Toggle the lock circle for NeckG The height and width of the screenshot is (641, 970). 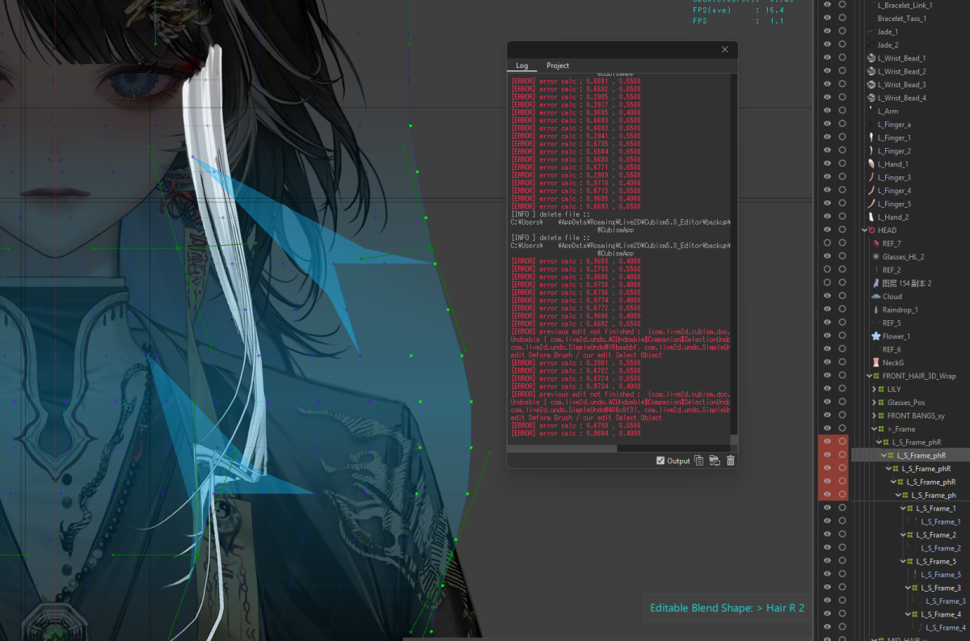coord(842,363)
